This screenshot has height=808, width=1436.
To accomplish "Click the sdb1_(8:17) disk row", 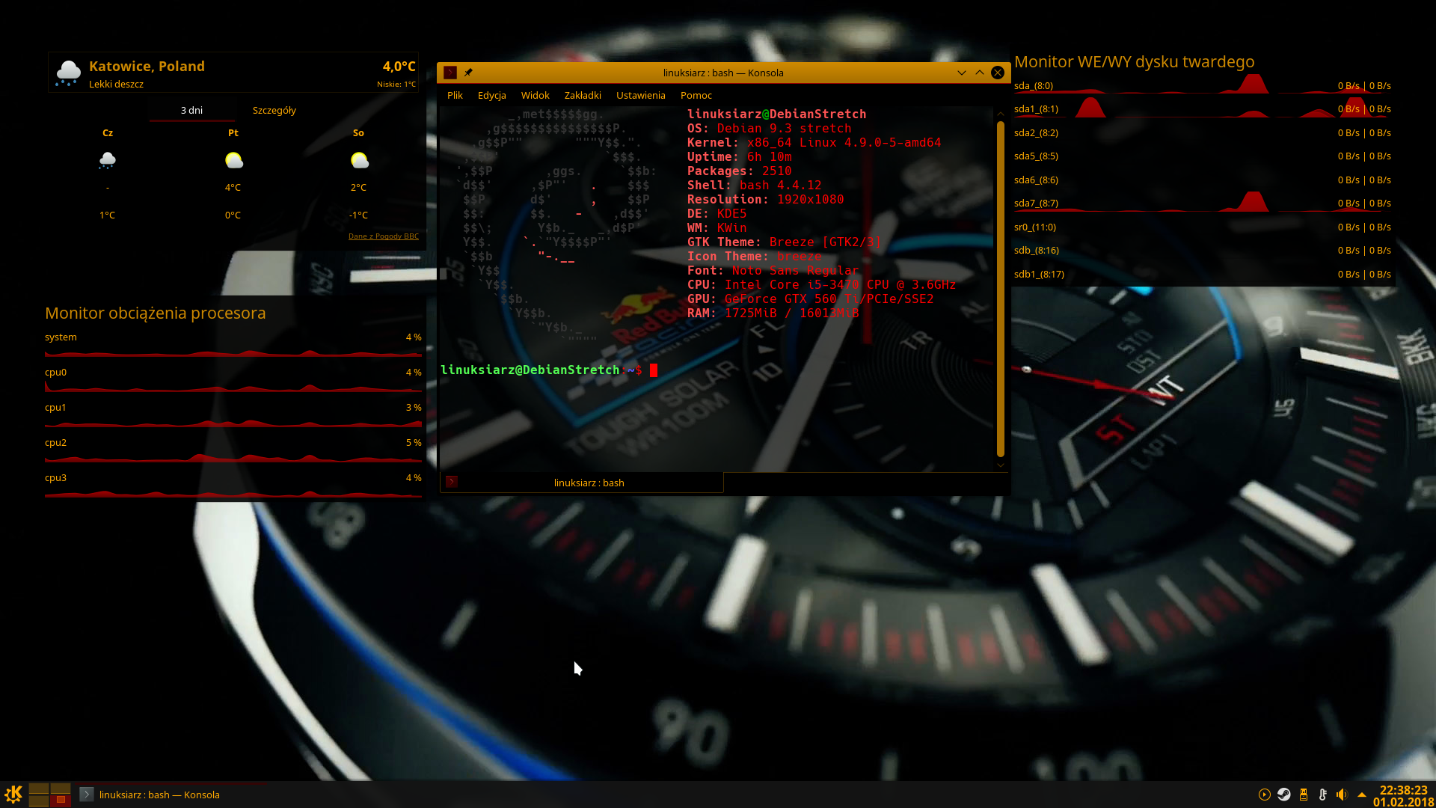I will 1203,274.
